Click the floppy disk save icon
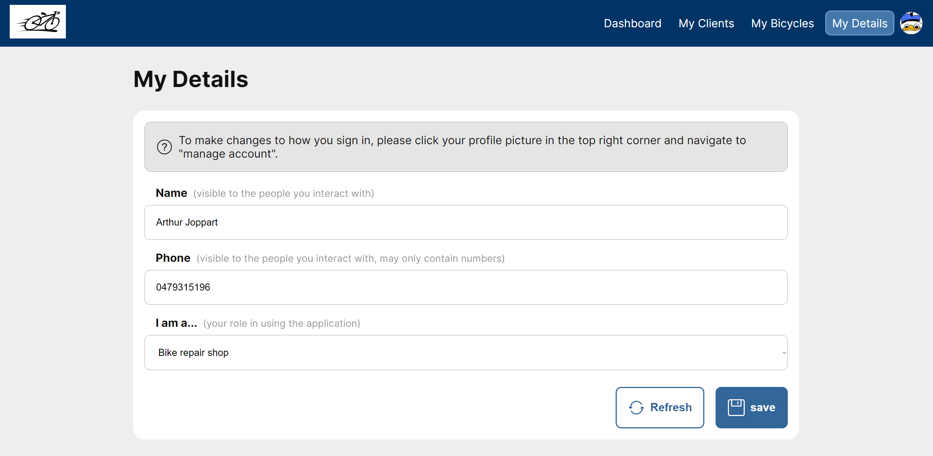The height and width of the screenshot is (456, 933). click(736, 407)
